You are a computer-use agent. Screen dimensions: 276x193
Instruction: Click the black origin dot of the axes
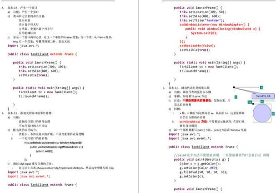pos(234,87)
